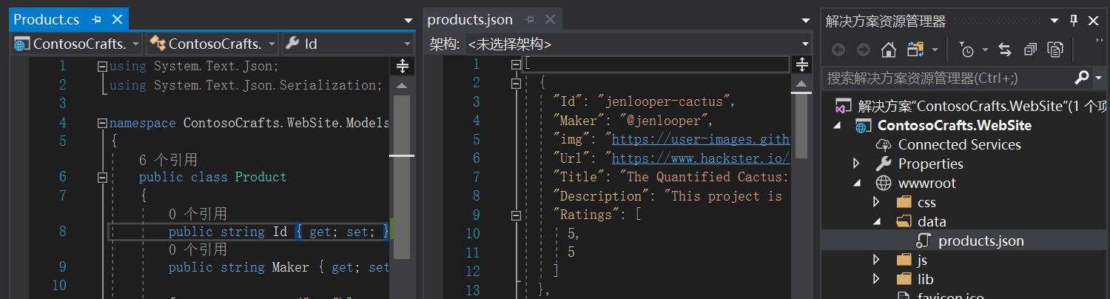This screenshot has width=1110, height=299.
Task: Click the wwwroot globe icon
Action: point(884,183)
